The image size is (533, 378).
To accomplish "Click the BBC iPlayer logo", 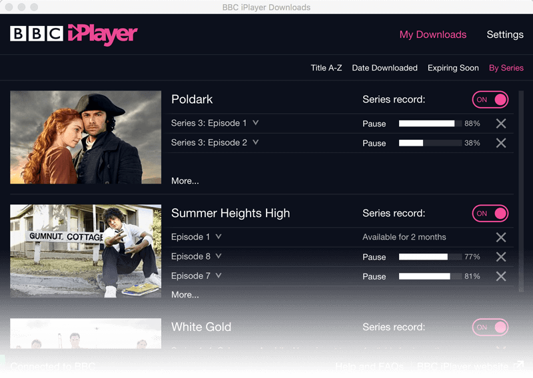I will coord(73,34).
